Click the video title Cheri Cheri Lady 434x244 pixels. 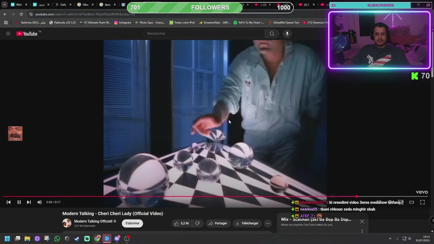[x=113, y=213]
